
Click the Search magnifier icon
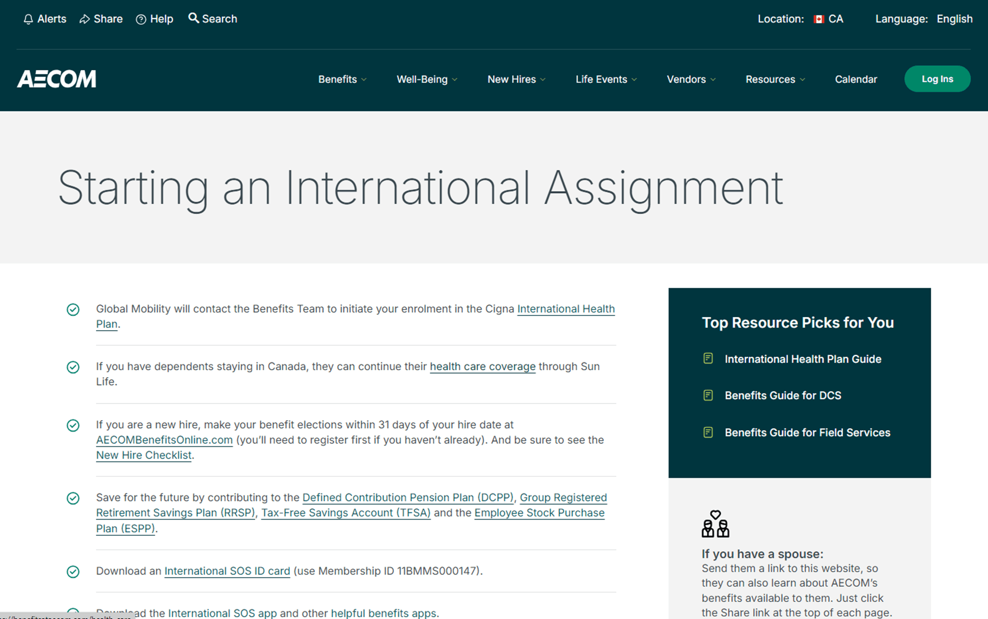(x=193, y=18)
